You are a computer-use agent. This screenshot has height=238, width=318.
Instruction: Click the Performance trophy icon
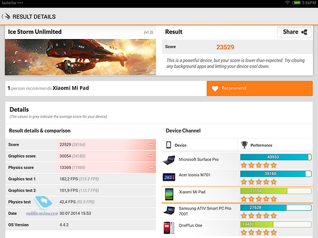(244, 145)
